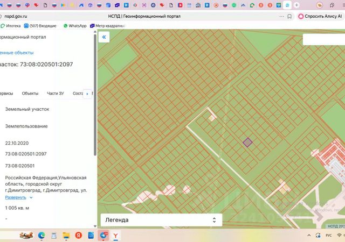
Task: Click the highlighted parcel on the map
Action: click(x=247, y=143)
